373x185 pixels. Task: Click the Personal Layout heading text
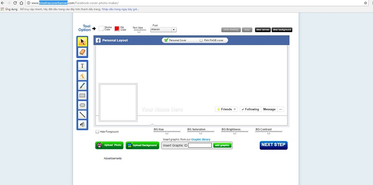tap(115, 40)
